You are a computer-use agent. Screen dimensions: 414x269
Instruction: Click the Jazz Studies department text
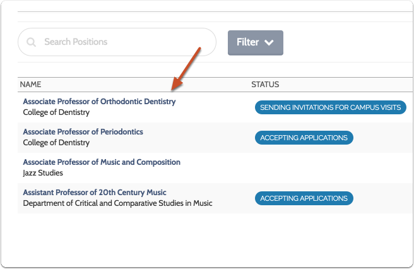click(43, 173)
